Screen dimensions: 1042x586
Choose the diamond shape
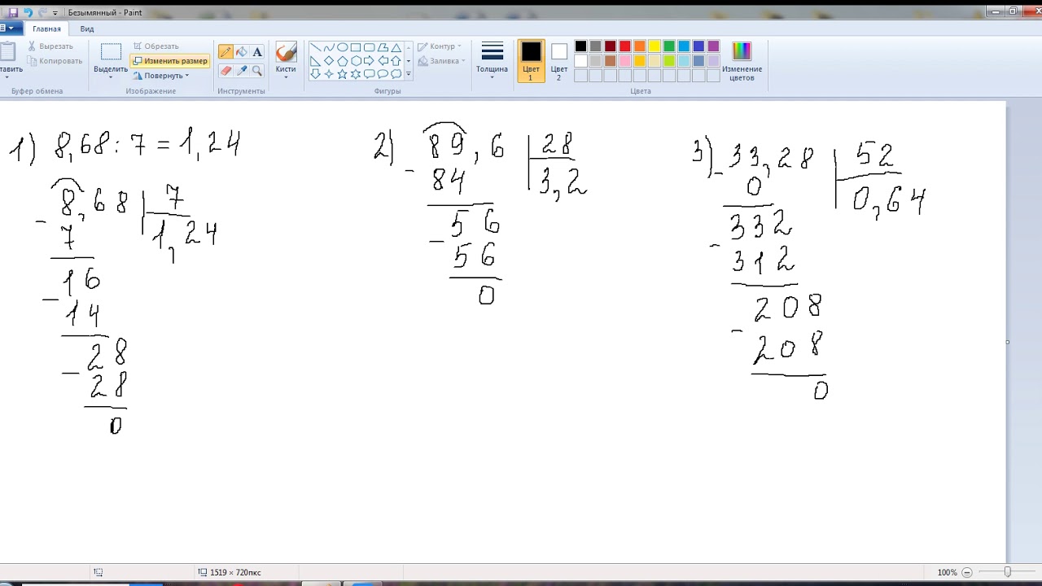(x=329, y=61)
